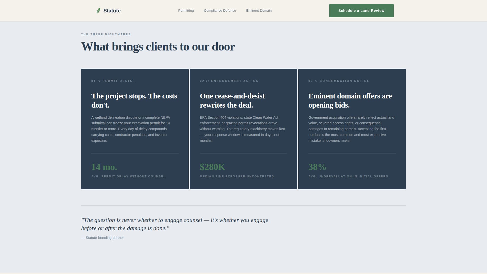Open the Permitting navigation item
Screen dimensions: 487x274
coord(186,10)
